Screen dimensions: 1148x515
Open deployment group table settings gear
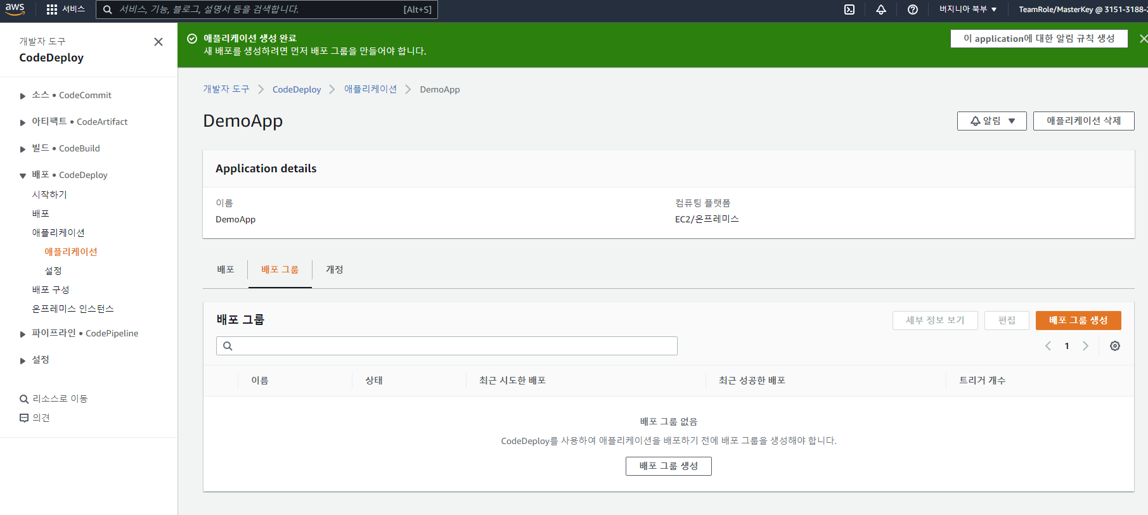tap(1115, 346)
